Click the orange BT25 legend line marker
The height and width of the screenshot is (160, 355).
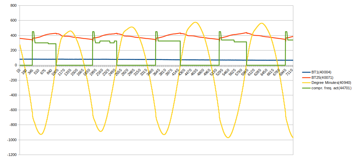tap(306, 77)
